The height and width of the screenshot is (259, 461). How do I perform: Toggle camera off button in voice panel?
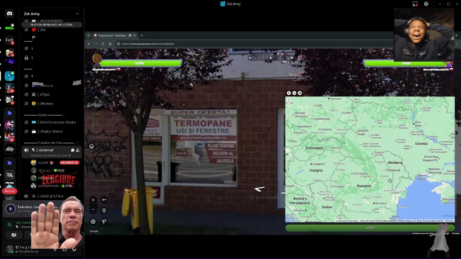point(14,235)
